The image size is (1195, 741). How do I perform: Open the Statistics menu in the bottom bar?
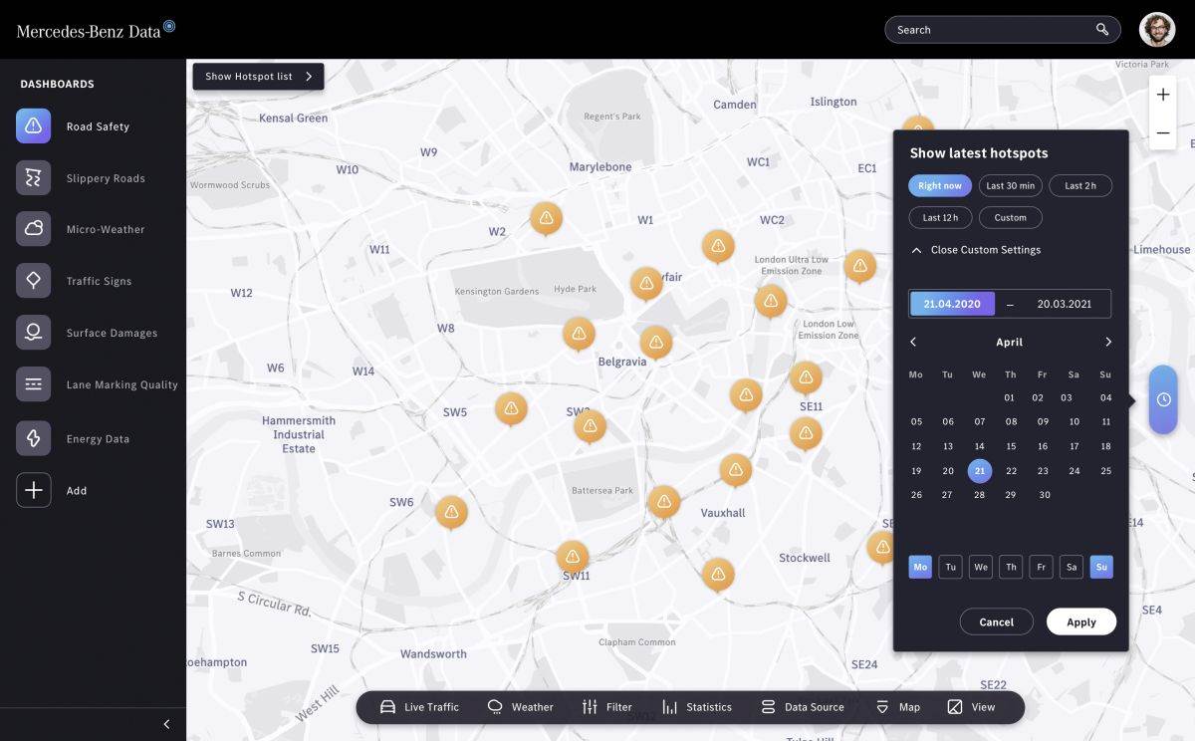point(696,706)
